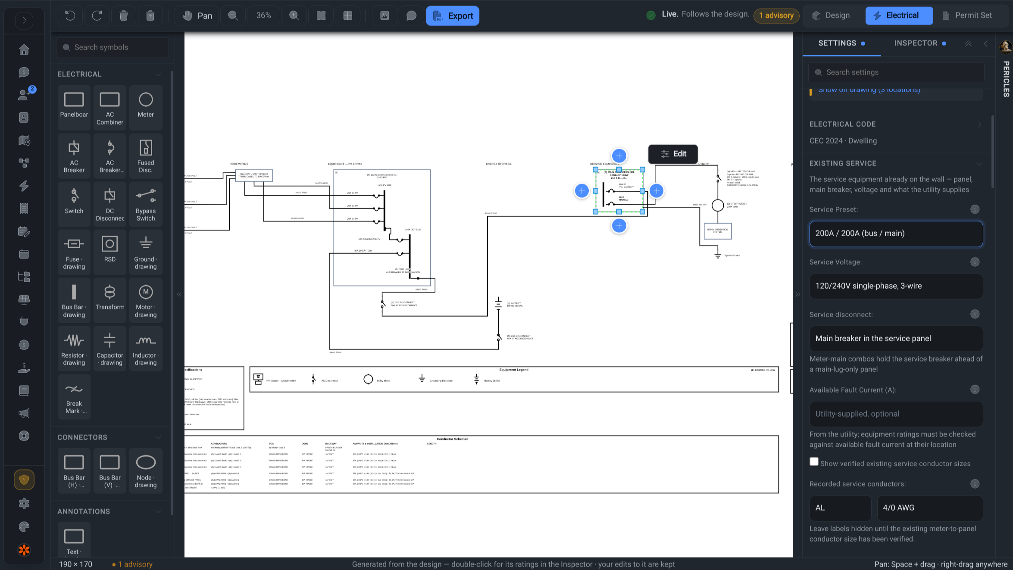Screen dimensions: 1013x570
Task: Select the Panelboard symbol
Action: point(74,107)
